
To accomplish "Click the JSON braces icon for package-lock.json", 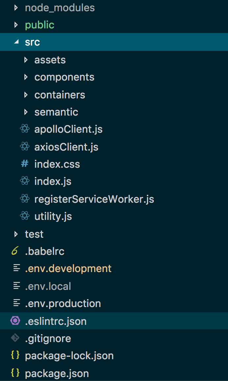I will coord(15,355).
